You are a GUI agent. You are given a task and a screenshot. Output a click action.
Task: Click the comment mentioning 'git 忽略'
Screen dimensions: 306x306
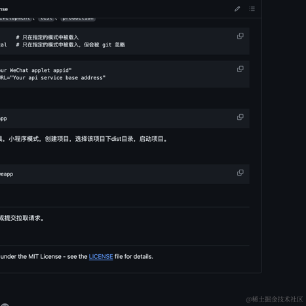pos(71,45)
